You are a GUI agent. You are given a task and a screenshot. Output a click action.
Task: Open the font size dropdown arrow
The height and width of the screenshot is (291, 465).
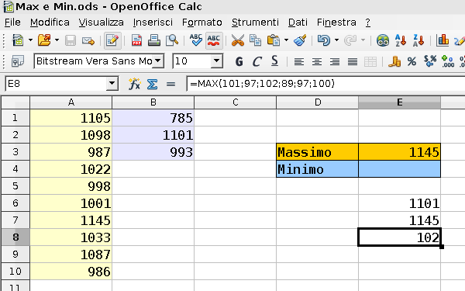[x=217, y=61]
